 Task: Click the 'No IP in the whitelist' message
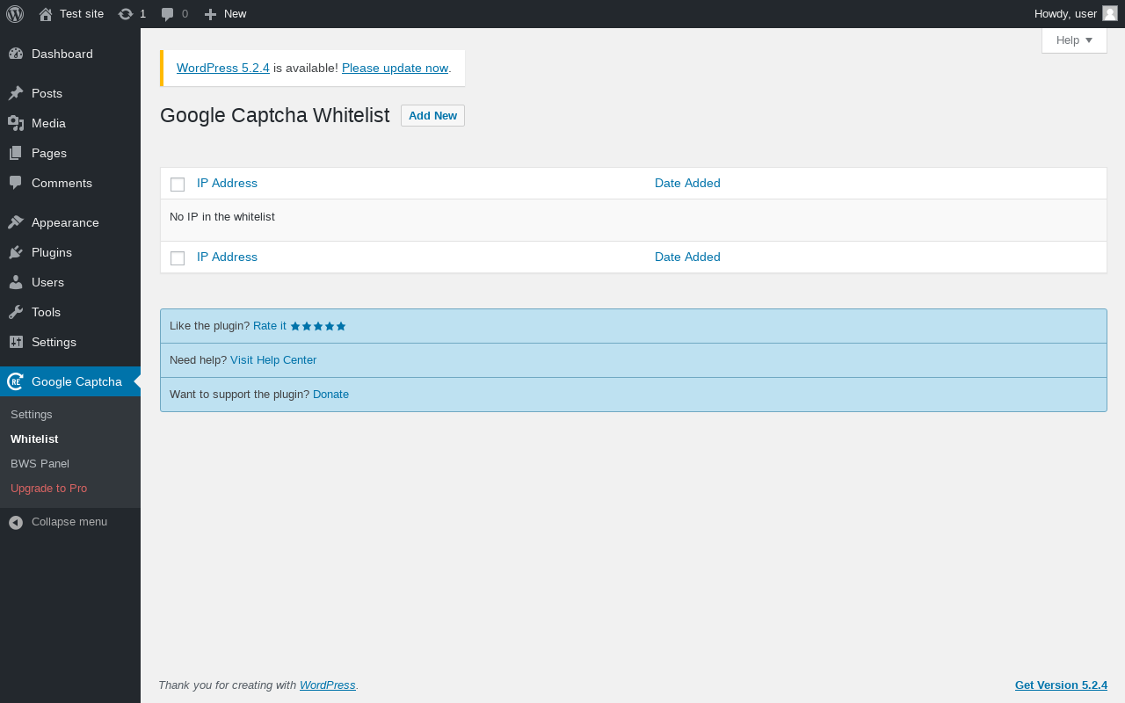222,216
